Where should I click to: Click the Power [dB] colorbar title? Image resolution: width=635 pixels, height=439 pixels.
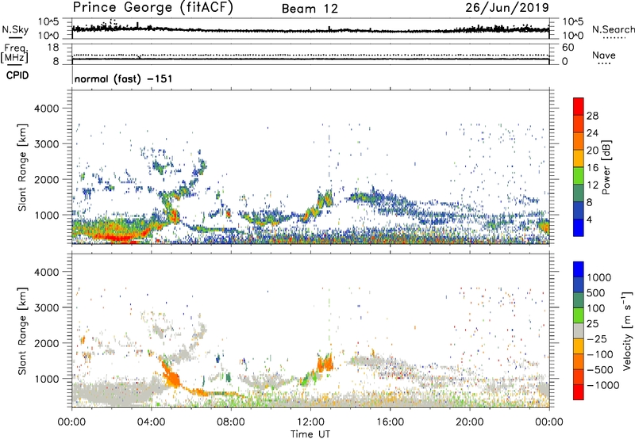[606, 167]
